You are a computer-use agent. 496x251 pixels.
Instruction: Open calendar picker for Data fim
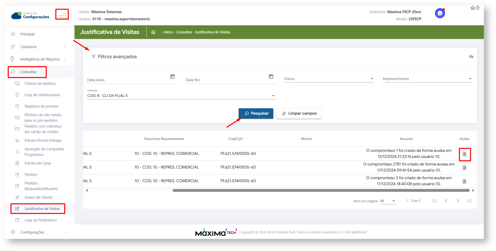pyautogui.click(x=271, y=76)
